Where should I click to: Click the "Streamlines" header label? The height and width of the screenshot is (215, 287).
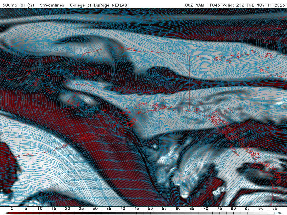point(52,5)
